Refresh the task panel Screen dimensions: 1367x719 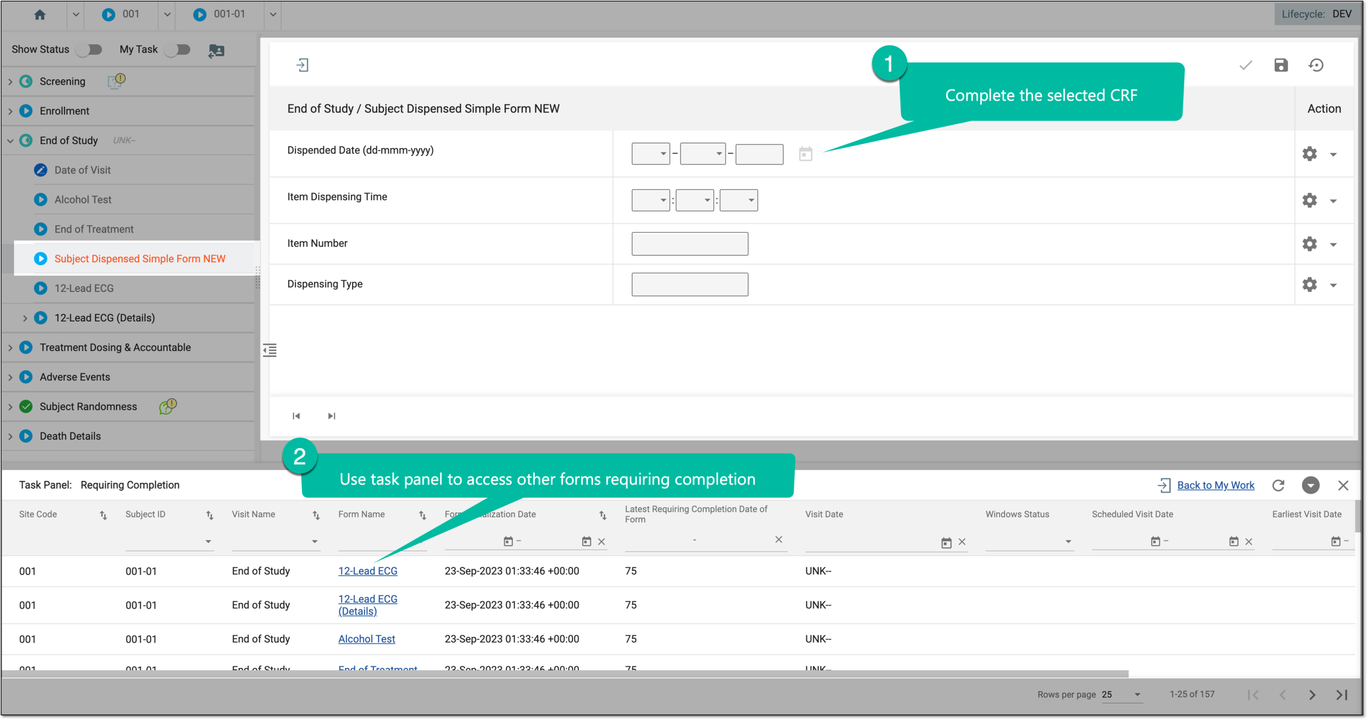(x=1278, y=486)
